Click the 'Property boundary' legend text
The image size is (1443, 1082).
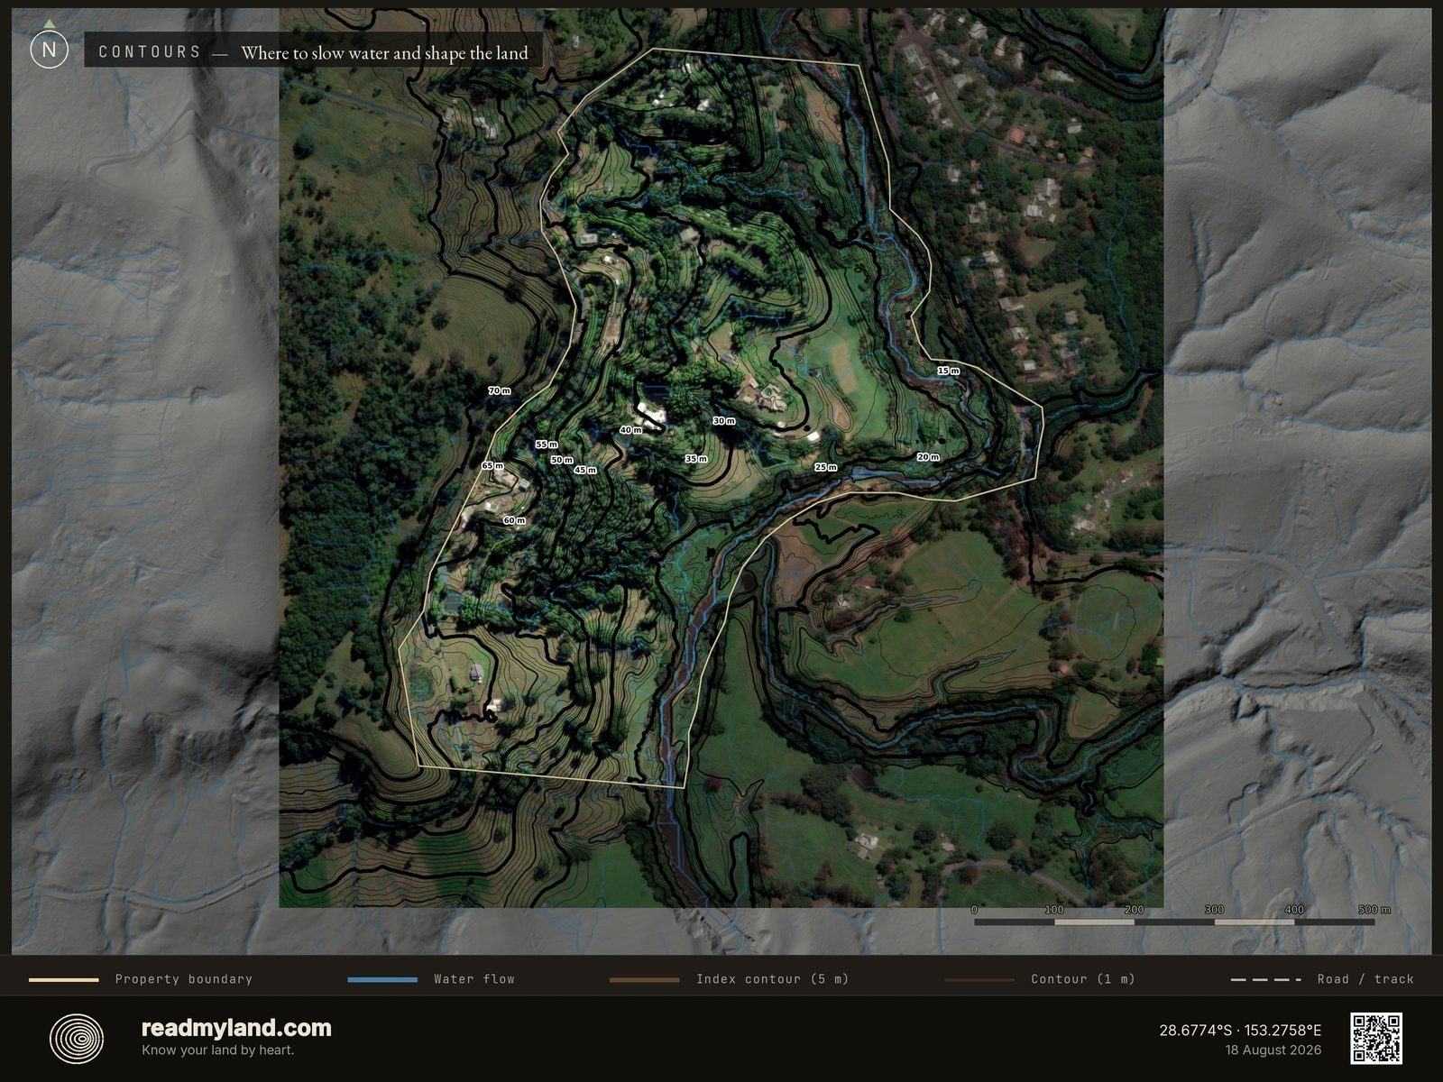pos(184,979)
